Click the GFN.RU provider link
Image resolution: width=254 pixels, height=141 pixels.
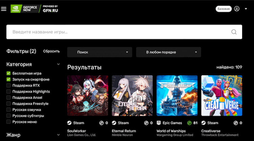(50, 9)
